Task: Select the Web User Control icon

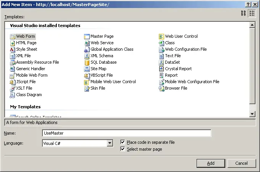Action: (x=161, y=37)
